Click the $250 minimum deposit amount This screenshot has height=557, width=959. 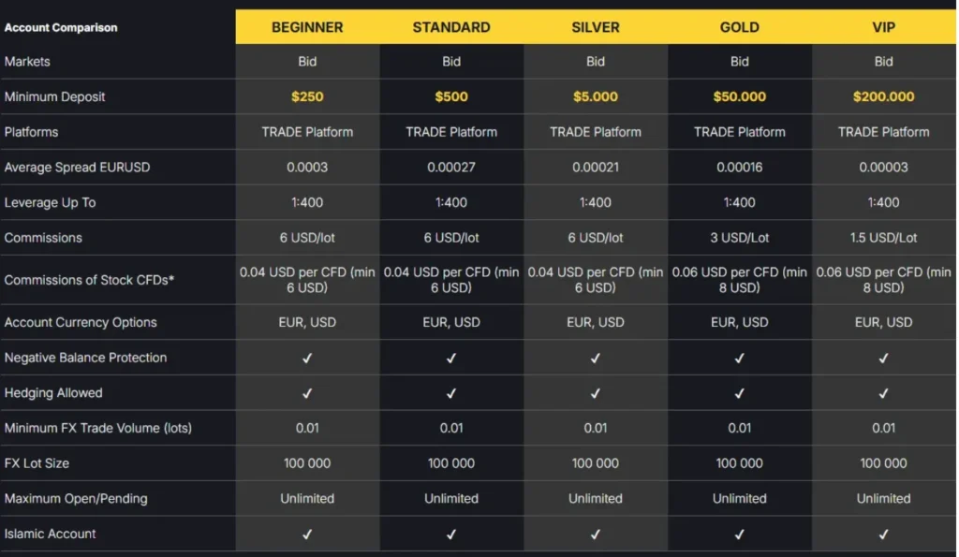[307, 96]
